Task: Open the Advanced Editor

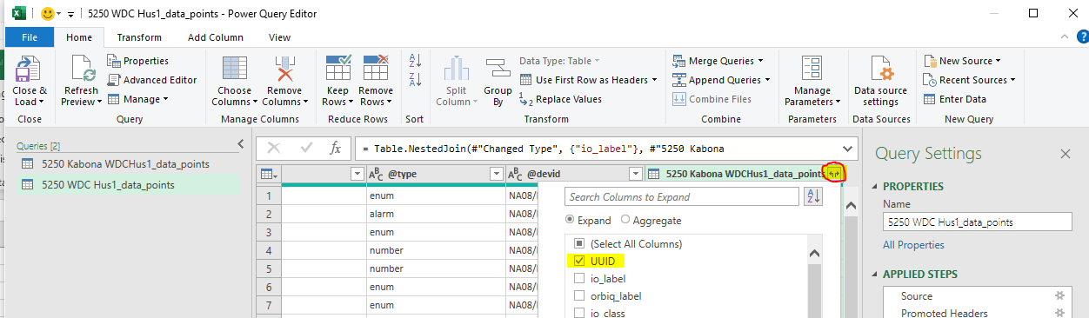Action: [x=152, y=80]
